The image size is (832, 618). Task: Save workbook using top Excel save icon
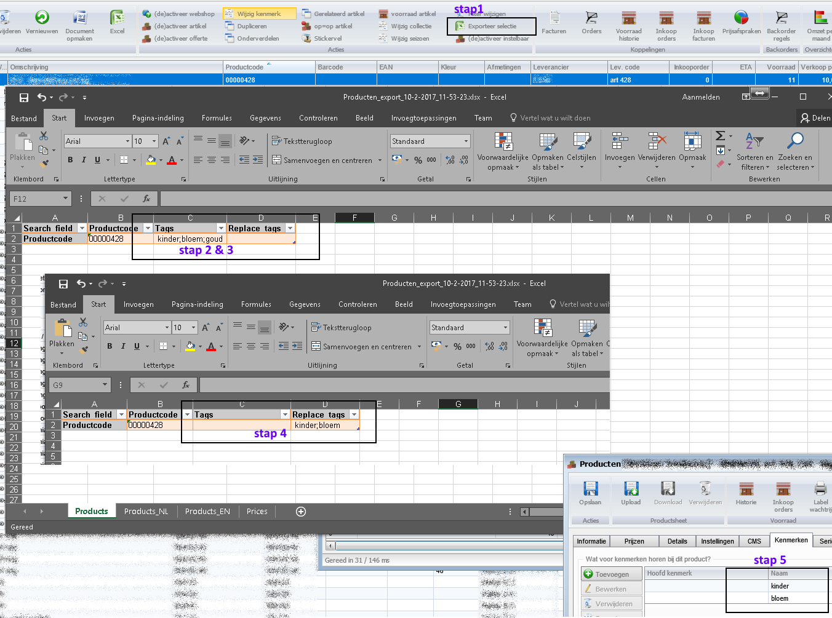(24, 97)
